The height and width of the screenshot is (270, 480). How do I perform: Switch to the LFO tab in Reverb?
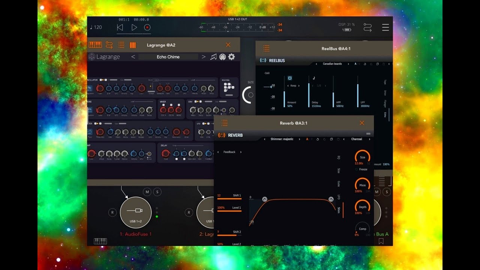click(x=339, y=197)
